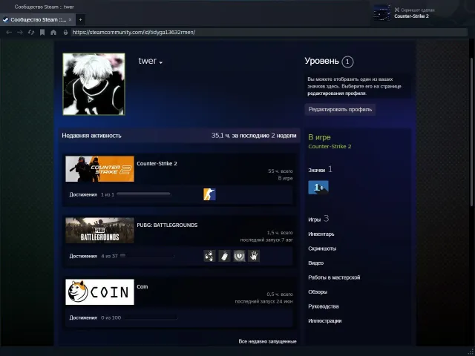475x356 pixels.
Task: Click the level 1 circle badge
Action: (347, 62)
